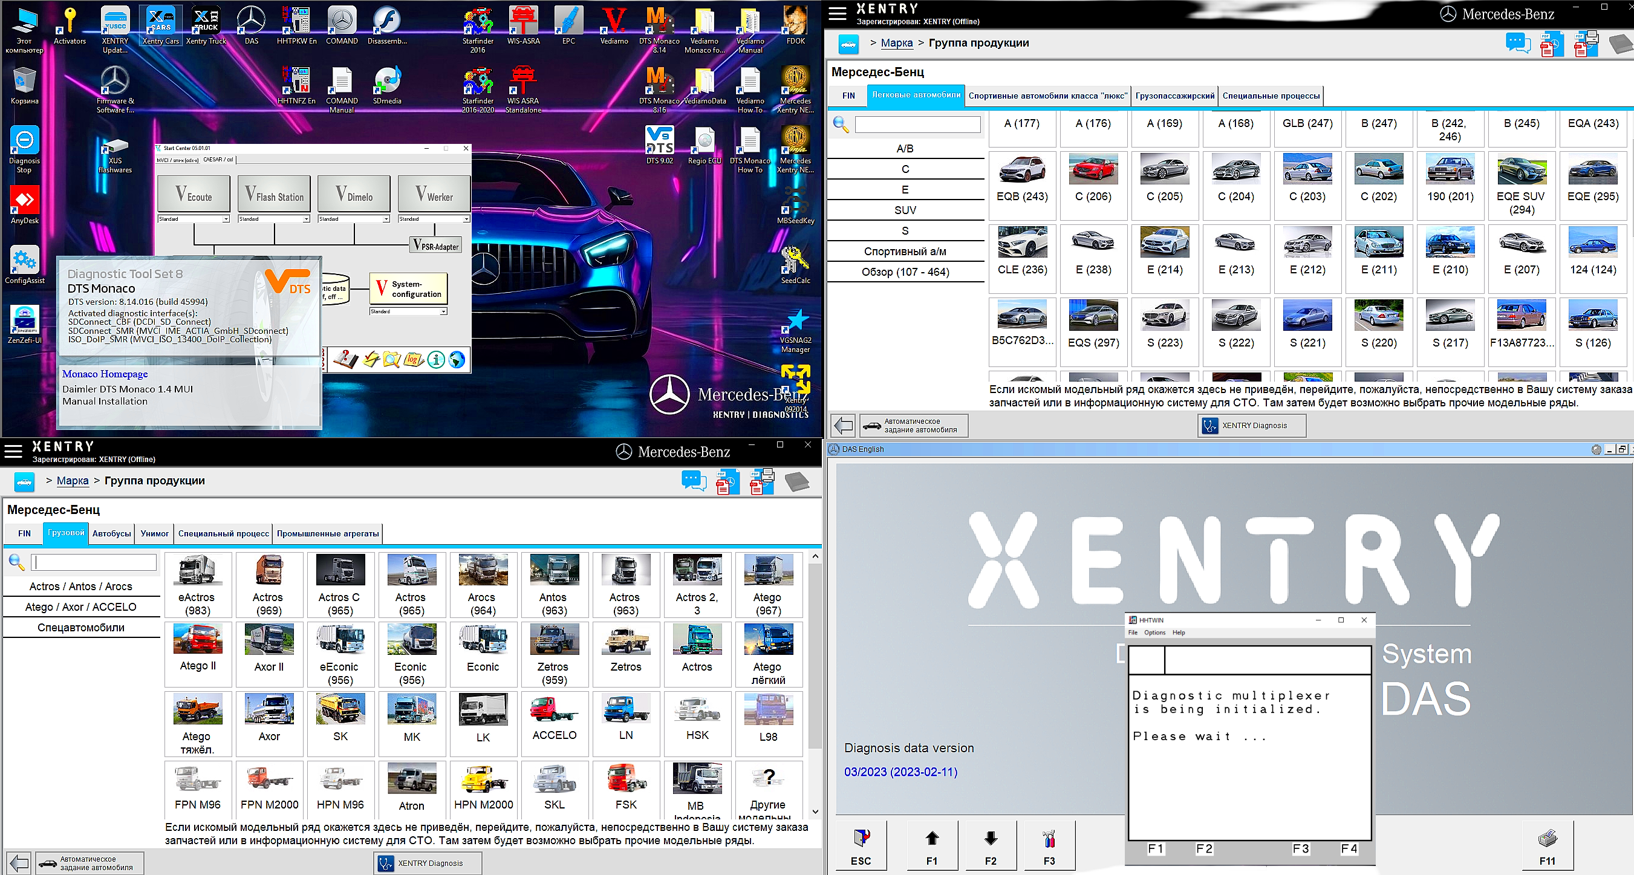Launch the Vediamo desktop shortcut
The image size is (1634, 875).
pyautogui.click(x=614, y=25)
